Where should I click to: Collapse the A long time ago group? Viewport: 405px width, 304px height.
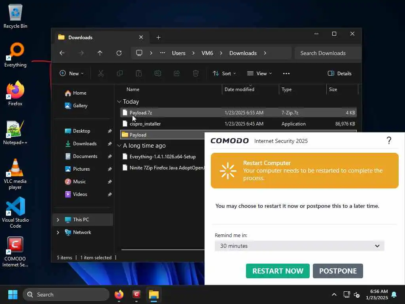[119, 146]
